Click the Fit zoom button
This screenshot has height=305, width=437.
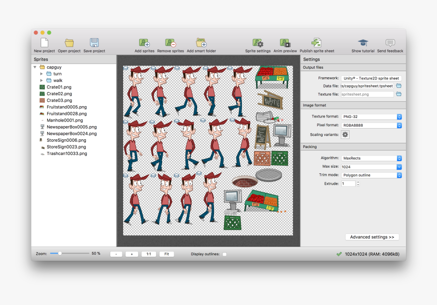[x=167, y=254]
